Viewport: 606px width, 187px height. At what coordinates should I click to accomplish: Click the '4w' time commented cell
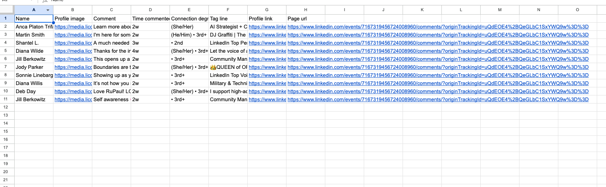click(x=150, y=51)
